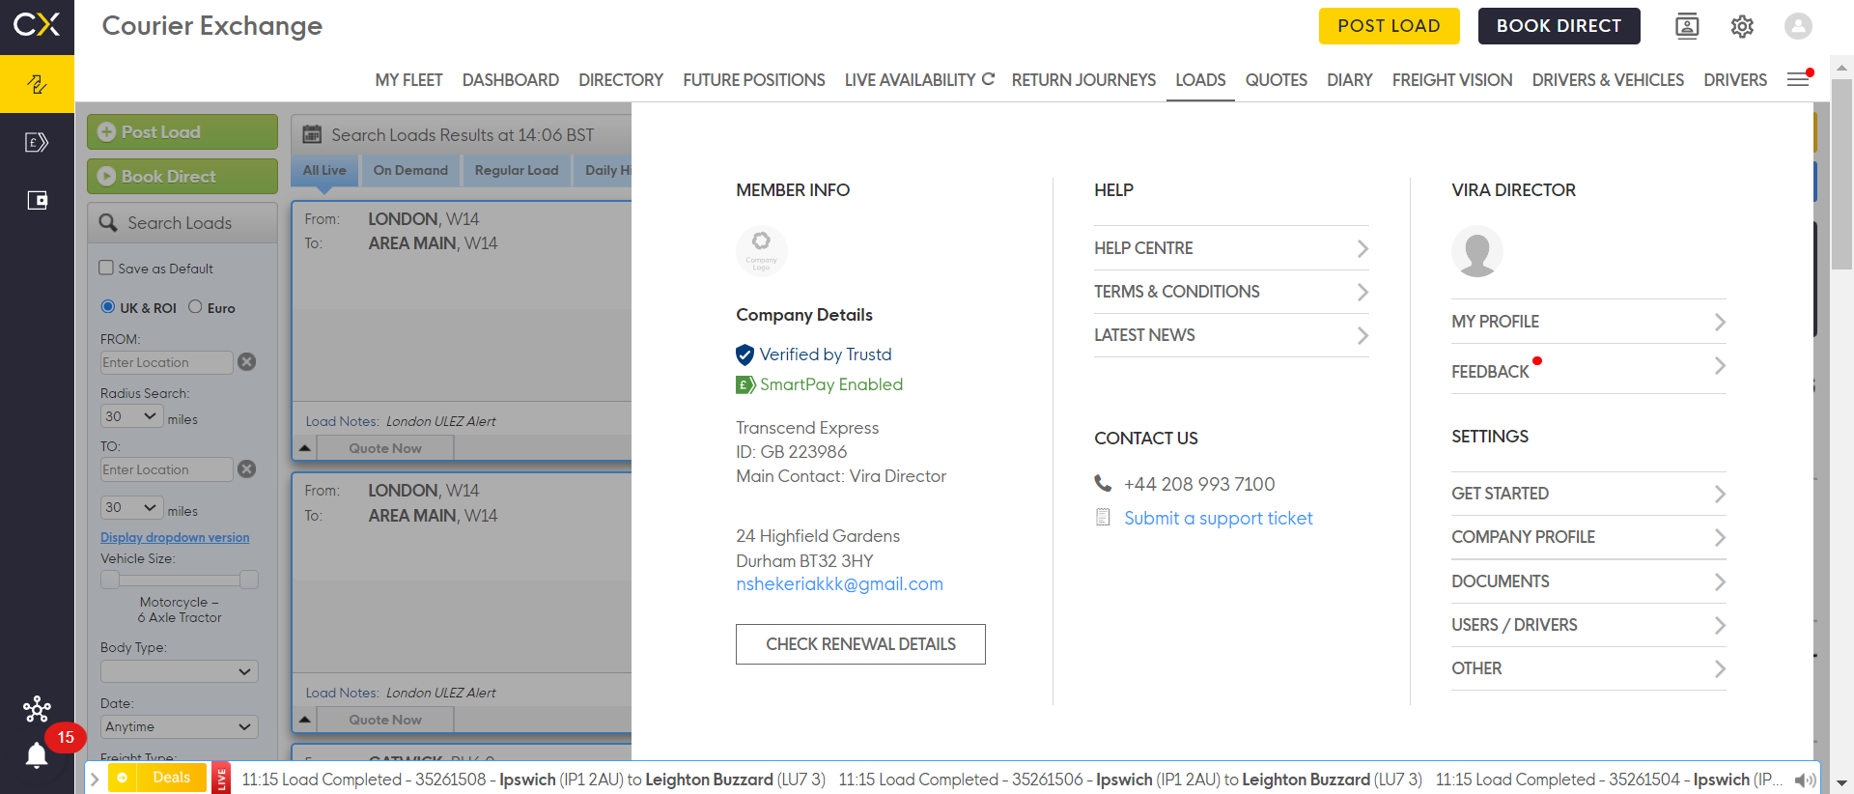Open Latest News
Viewport: 1854px width, 794px height.
pos(1231,335)
